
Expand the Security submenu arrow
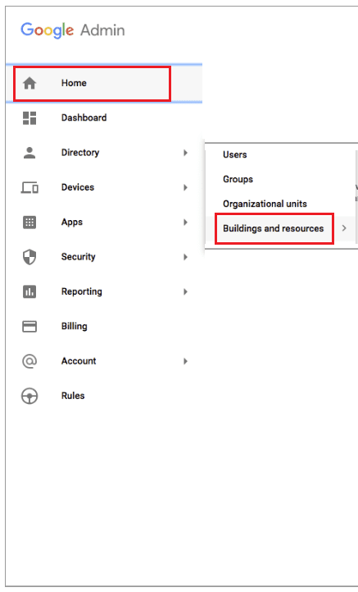pos(185,257)
